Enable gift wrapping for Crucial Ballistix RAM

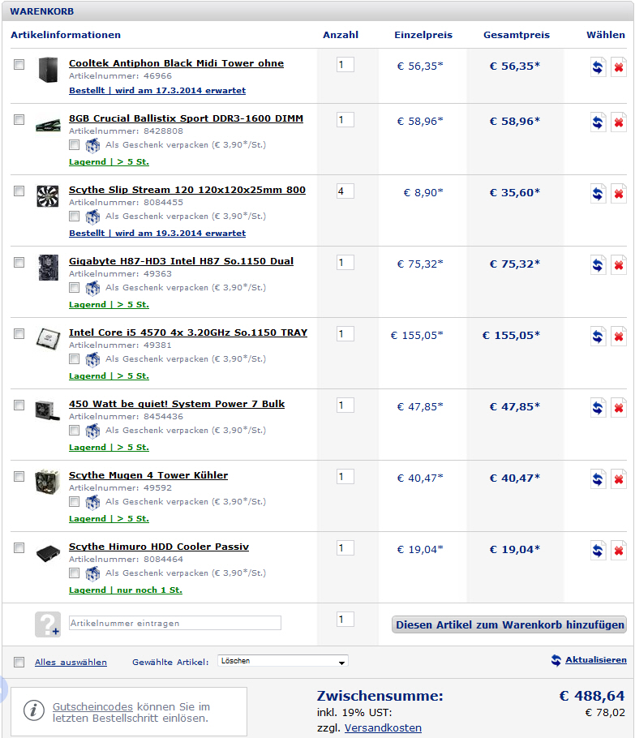(74, 145)
